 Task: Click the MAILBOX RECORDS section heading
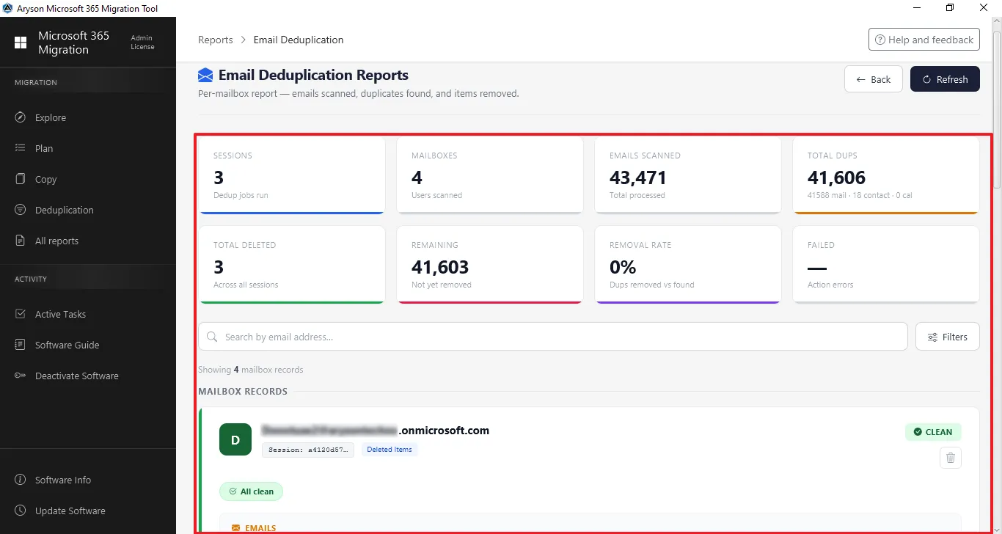pyautogui.click(x=243, y=391)
